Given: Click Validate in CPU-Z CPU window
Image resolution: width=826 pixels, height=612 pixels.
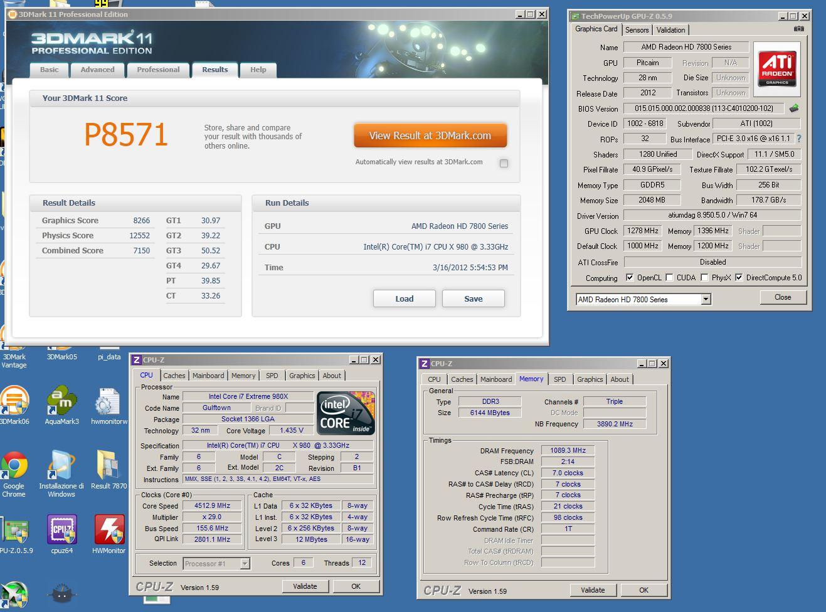Looking at the screenshot, I should [305, 586].
